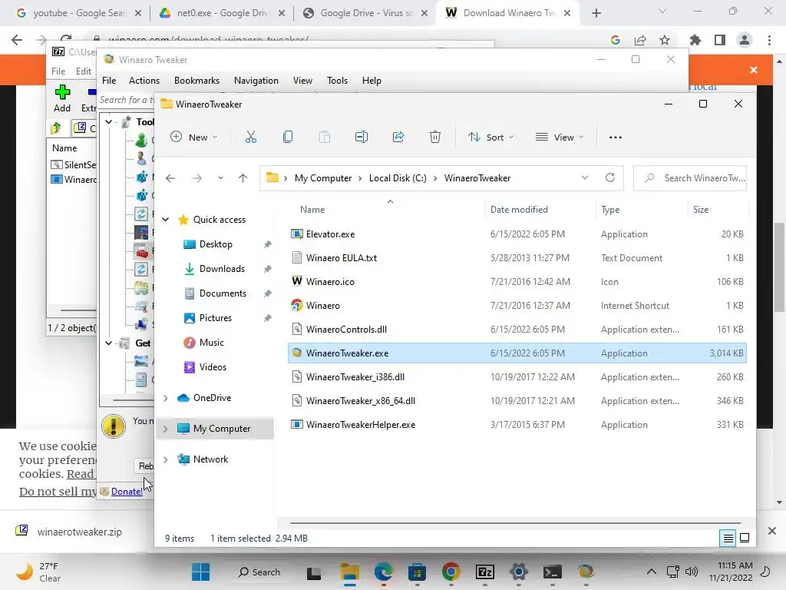
Task: Open Microsoft Edge from taskbar
Action: [x=384, y=572]
